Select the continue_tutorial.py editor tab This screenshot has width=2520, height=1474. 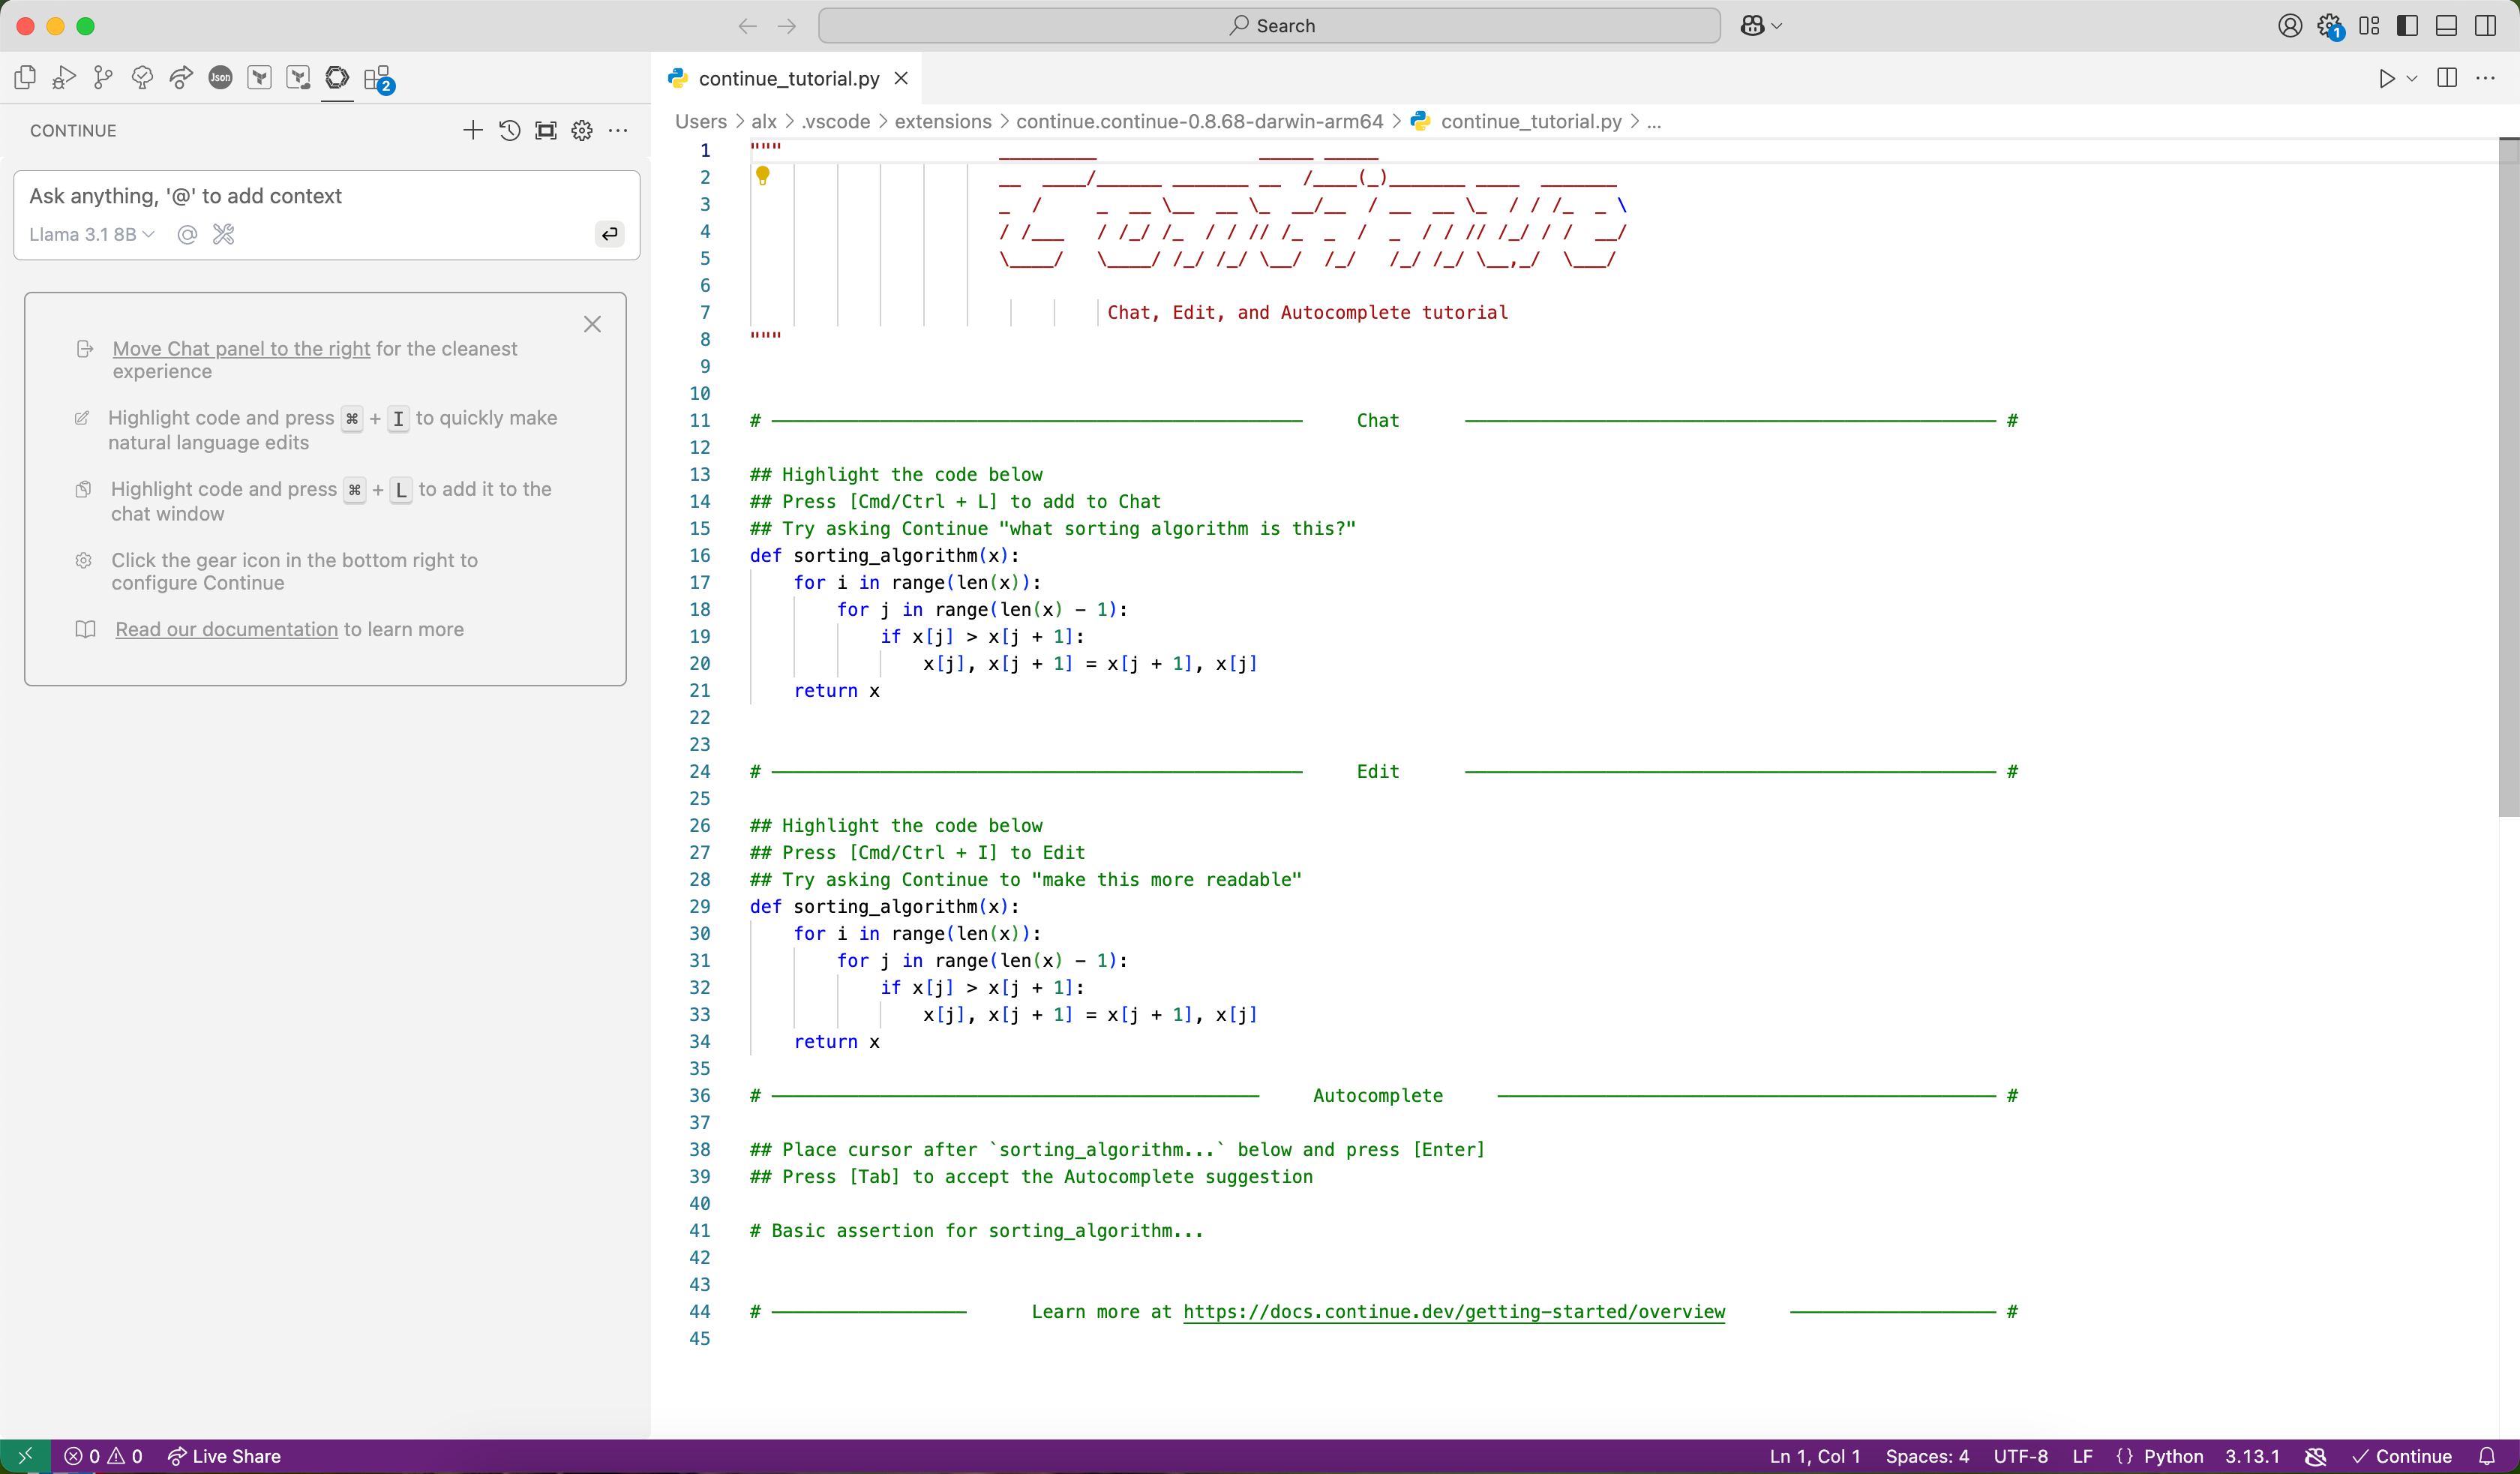(x=788, y=78)
